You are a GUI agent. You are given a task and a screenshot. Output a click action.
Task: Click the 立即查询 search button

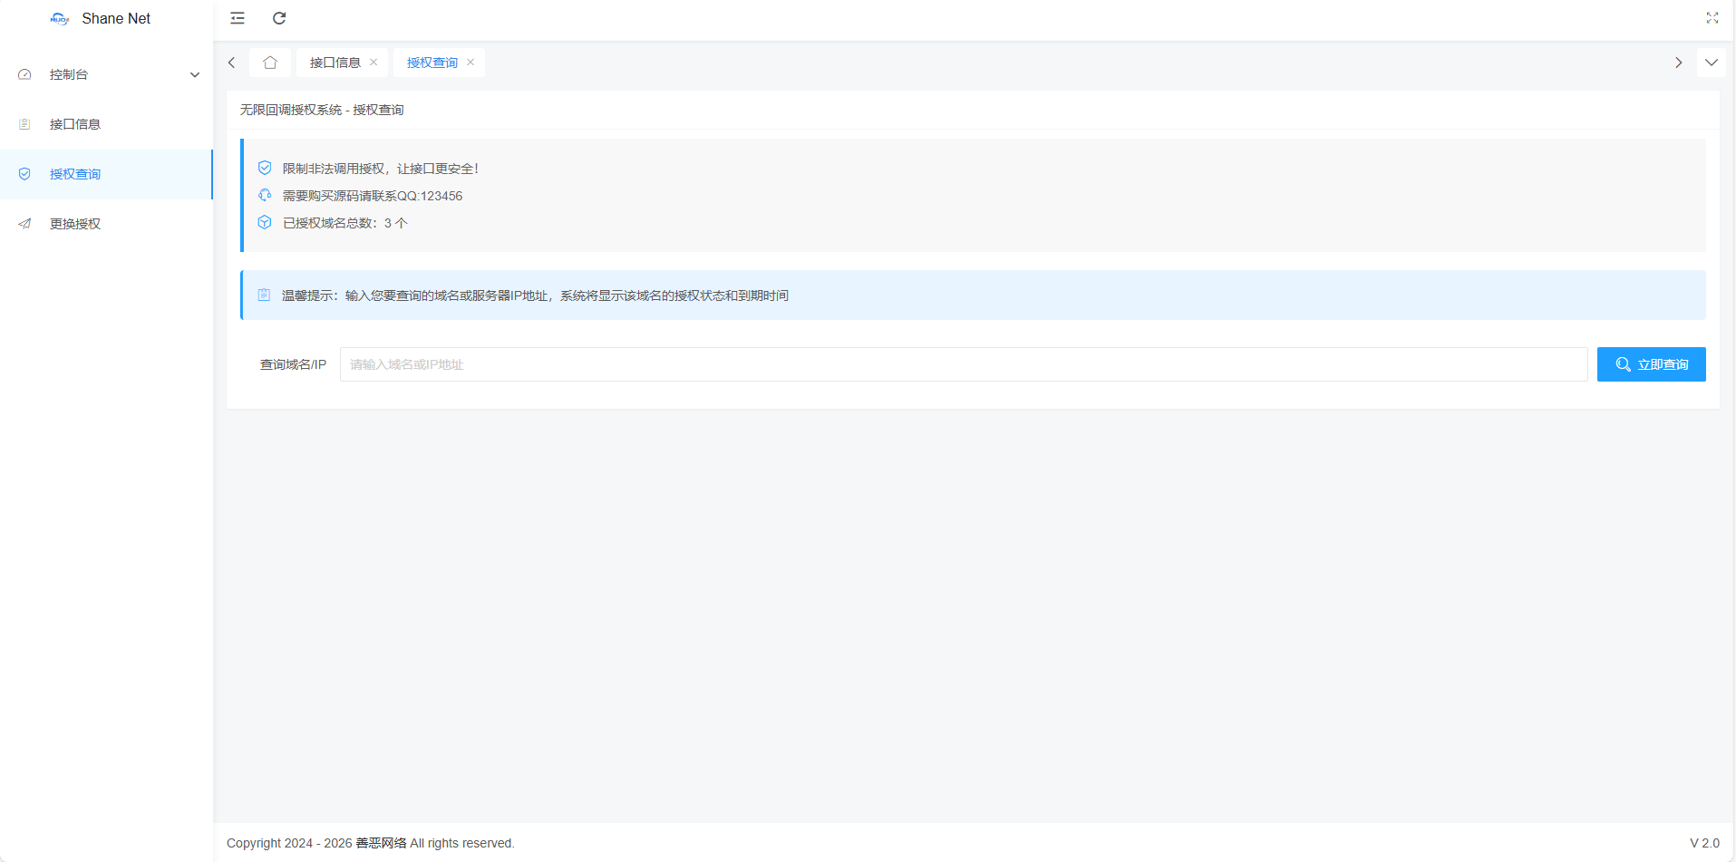pyautogui.click(x=1651, y=364)
